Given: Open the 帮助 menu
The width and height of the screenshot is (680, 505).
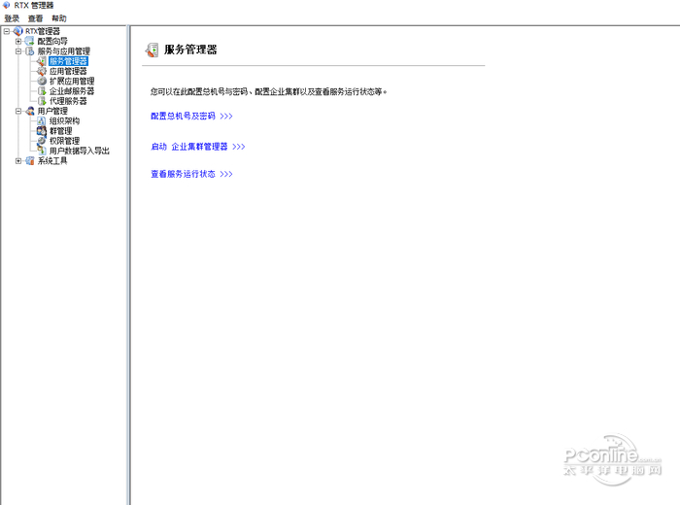Looking at the screenshot, I should point(59,18).
